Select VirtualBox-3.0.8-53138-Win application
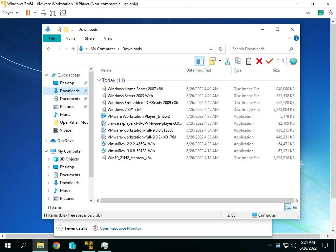 pos(131,151)
